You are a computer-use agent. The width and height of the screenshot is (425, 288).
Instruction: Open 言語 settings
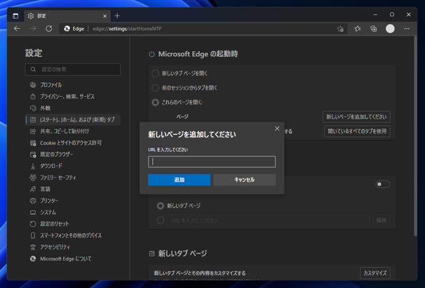tap(72, 189)
